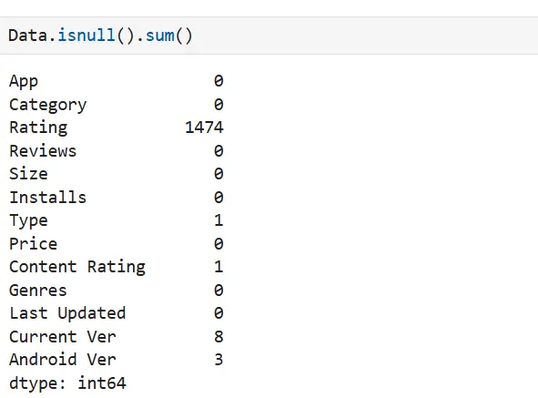Image resolution: width=538 pixels, height=398 pixels.
Task: Click the Content Rating row label
Action: [77, 267]
